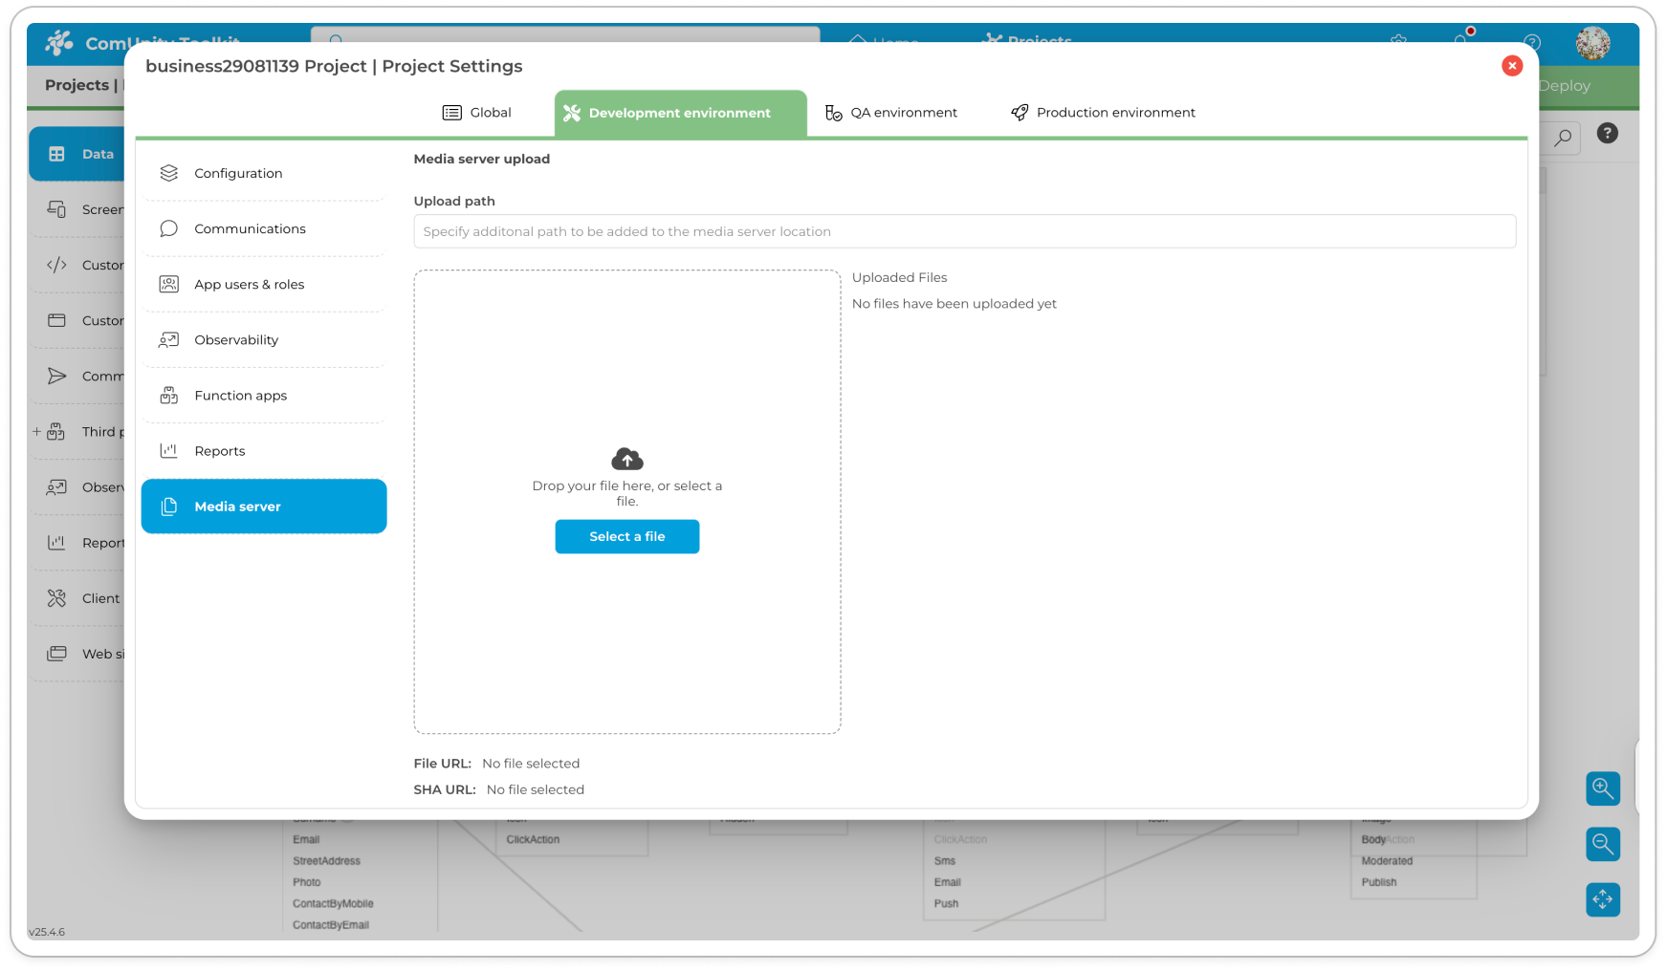
Task: Open Communications settings
Action: click(250, 229)
